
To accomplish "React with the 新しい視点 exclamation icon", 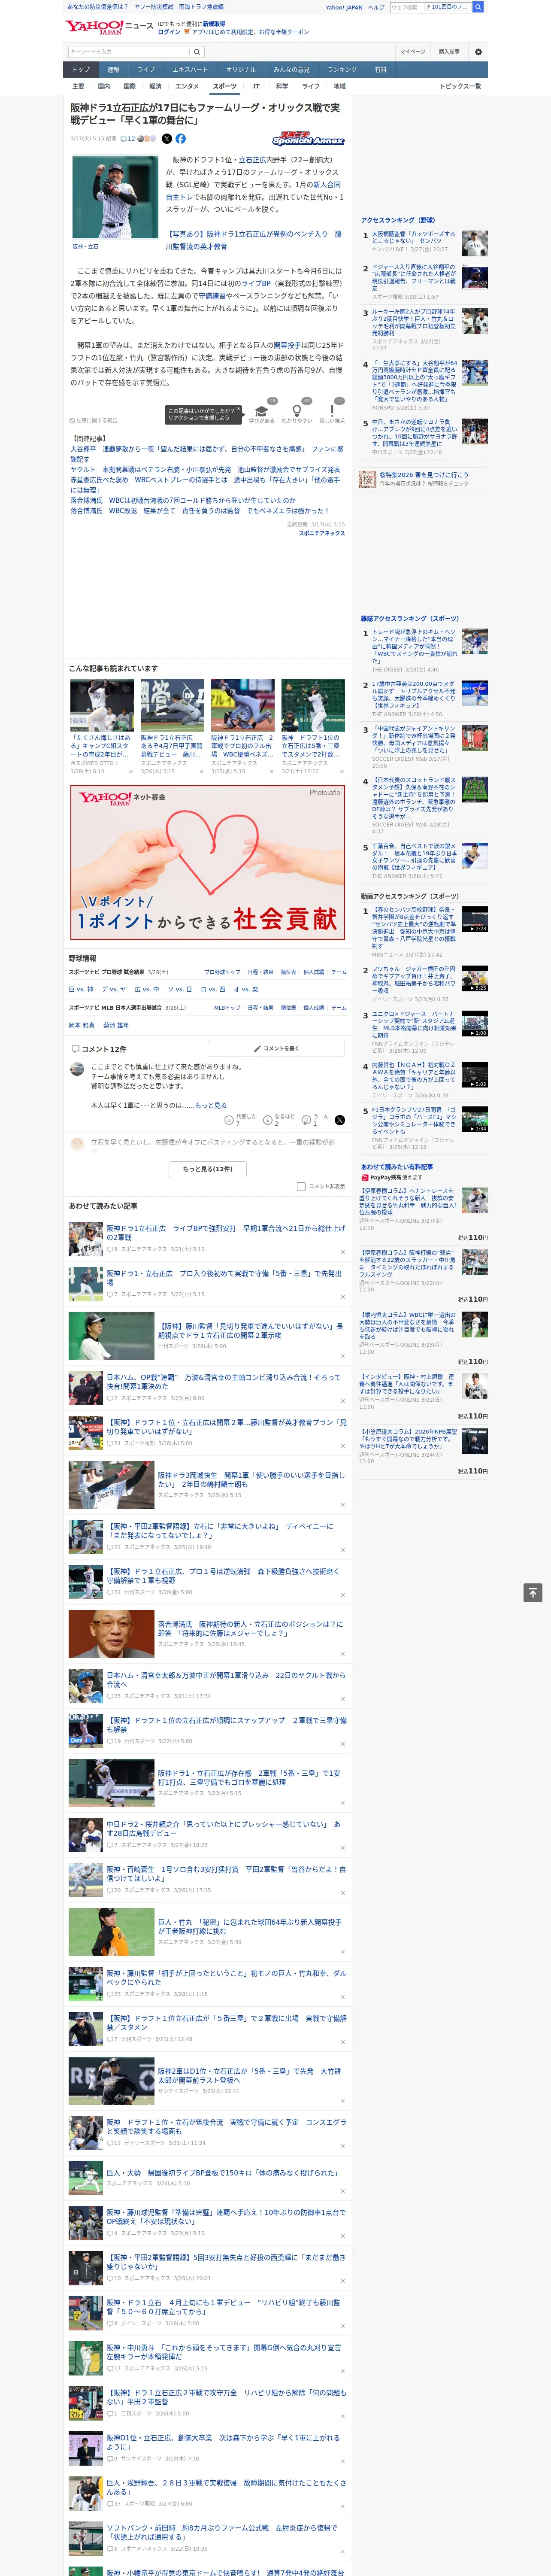I will [x=332, y=411].
